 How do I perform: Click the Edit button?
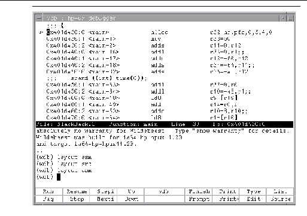(253, 199)
